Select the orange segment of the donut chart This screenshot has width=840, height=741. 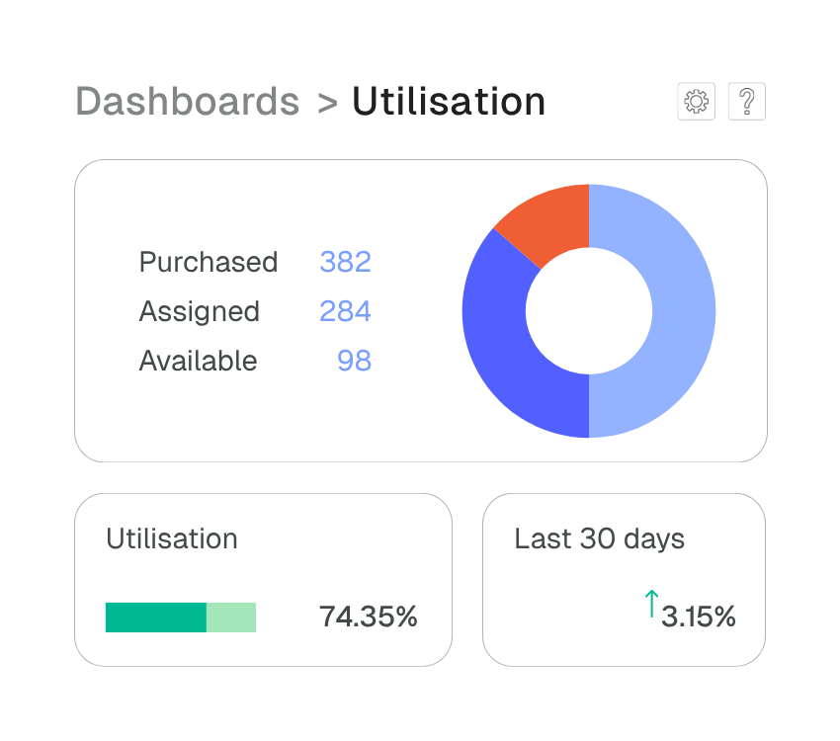[553, 217]
